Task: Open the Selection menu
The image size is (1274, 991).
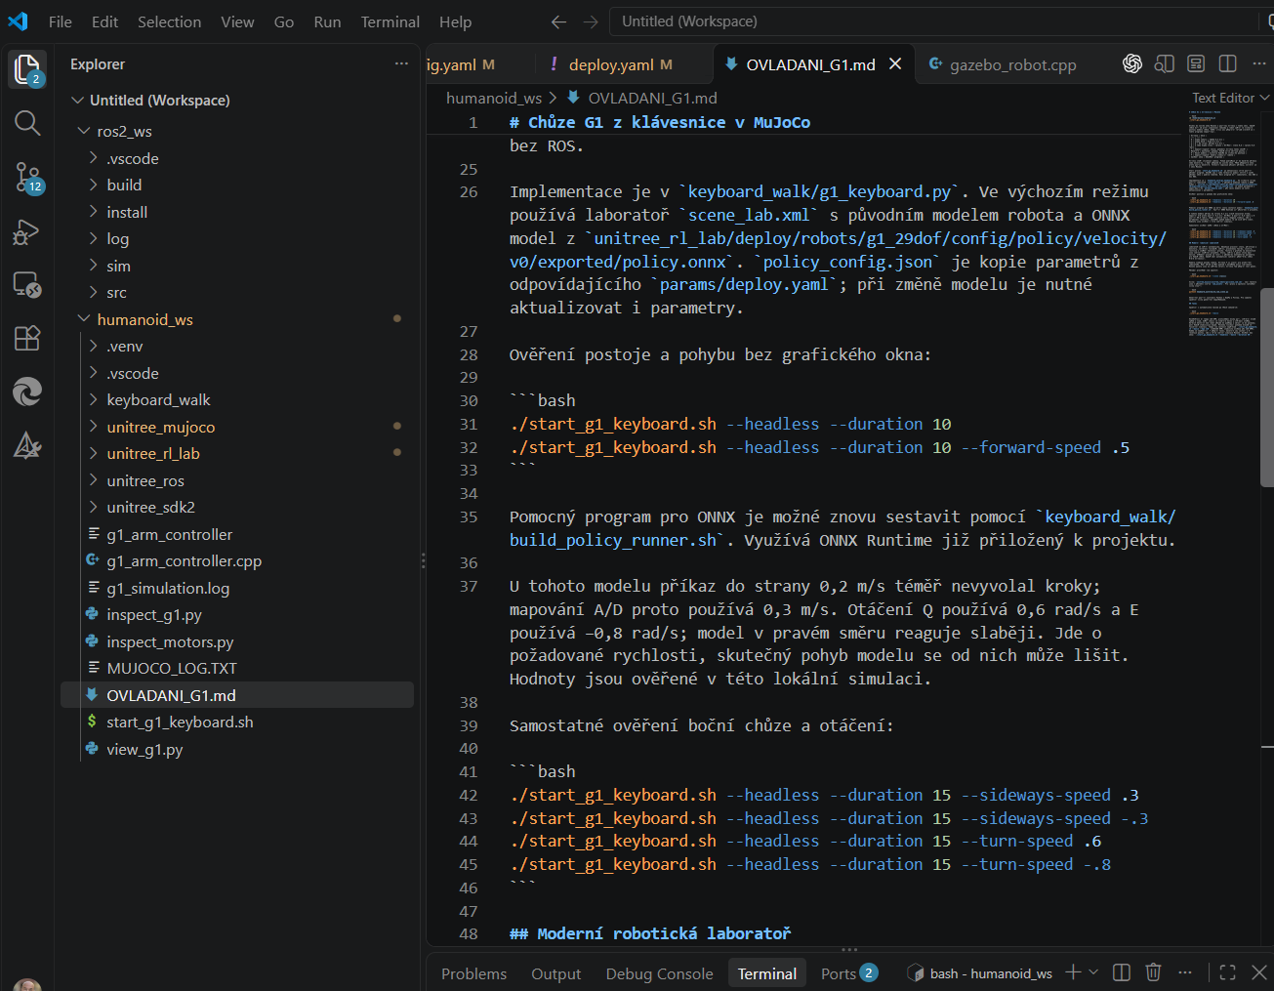Action: tap(169, 21)
